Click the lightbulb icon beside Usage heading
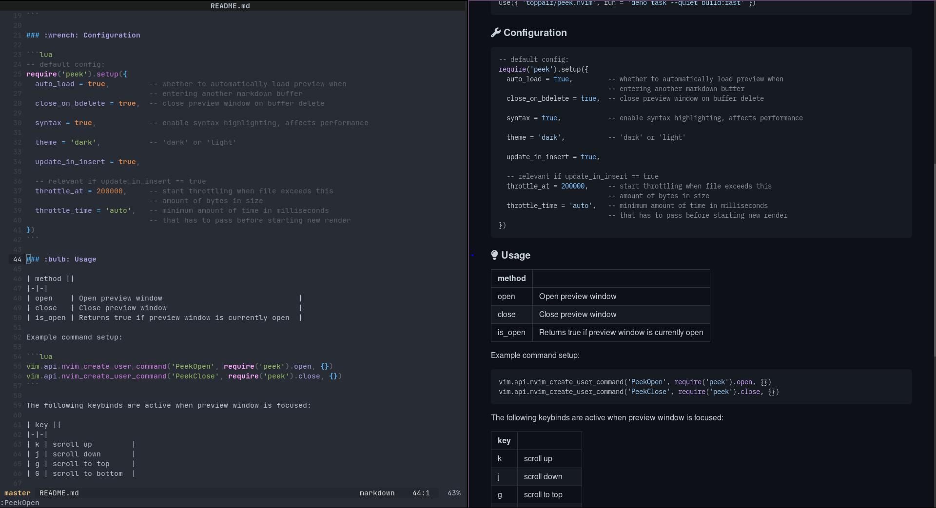The width and height of the screenshot is (936, 508). [494, 255]
